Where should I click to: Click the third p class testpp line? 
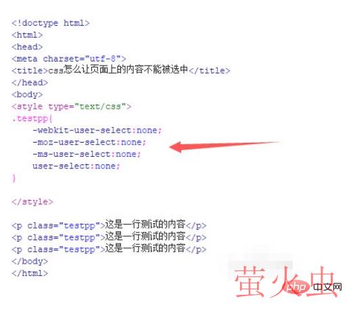tap(109, 249)
